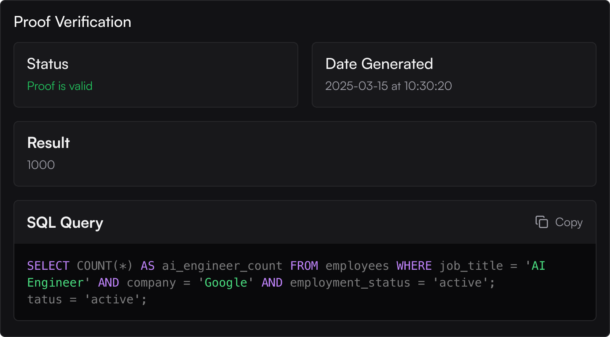This screenshot has width=610, height=337.
Task: Click the "Result" card title
Action: click(x=48, y=143)
